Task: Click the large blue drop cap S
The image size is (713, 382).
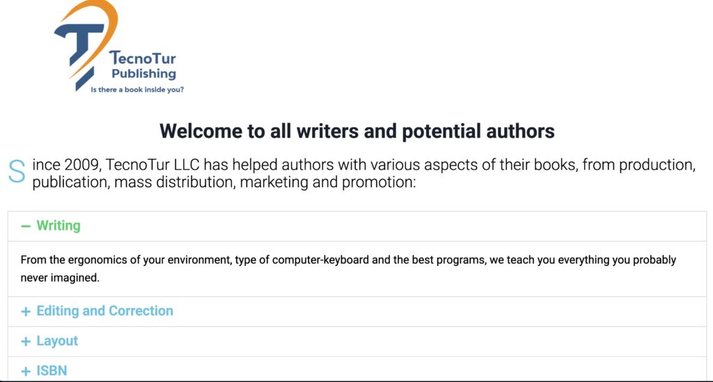Action: point(17,171)
